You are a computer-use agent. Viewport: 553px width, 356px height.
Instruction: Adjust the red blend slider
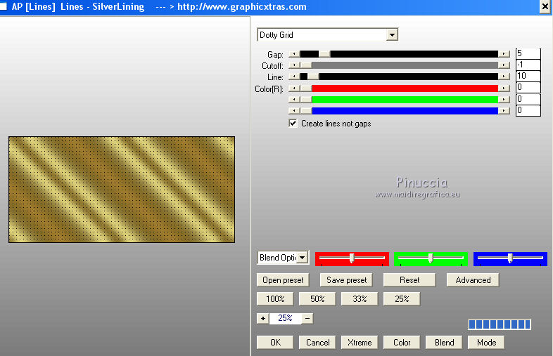352,258
